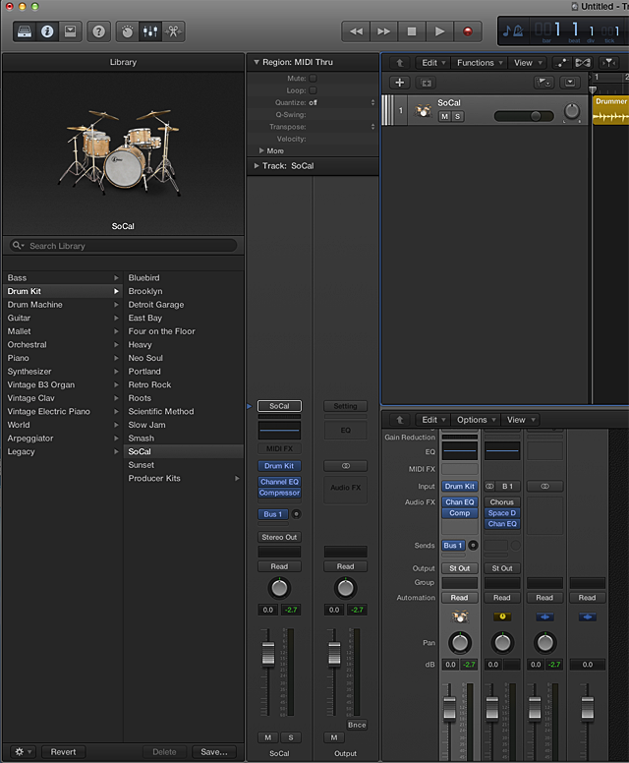Toggle the Bus 1 send power button in inspector
The height and width of the screenshot is (763, 629).
296,514
